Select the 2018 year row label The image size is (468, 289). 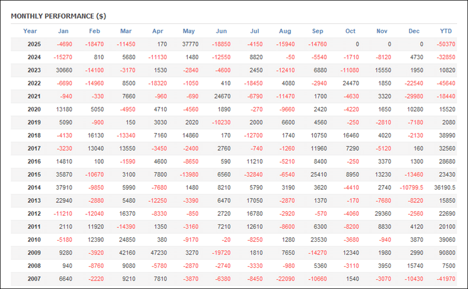point(34,135)
